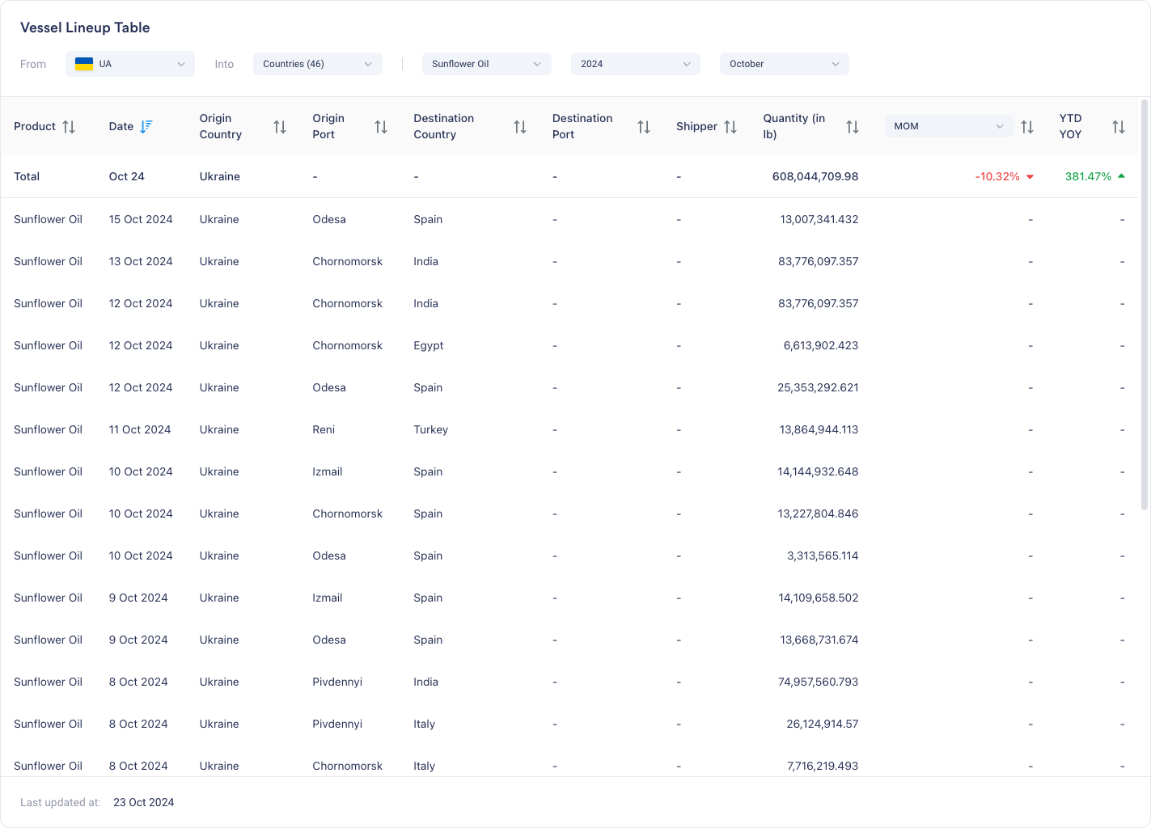Sort by Date descending icon

pyautogui.click(x=146, y=126)
